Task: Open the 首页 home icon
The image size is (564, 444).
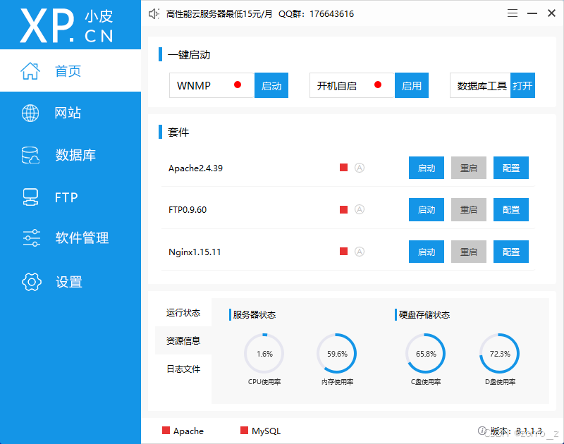Action: point(30,70)
